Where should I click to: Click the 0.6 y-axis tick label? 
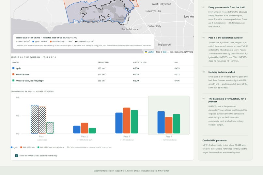(18, 97)
